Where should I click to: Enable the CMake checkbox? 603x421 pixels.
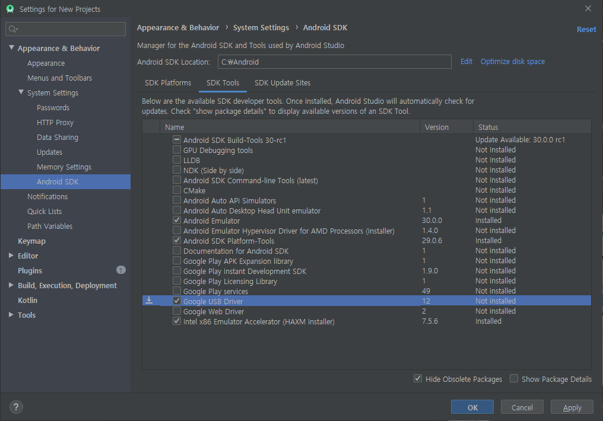click(176, 190)
